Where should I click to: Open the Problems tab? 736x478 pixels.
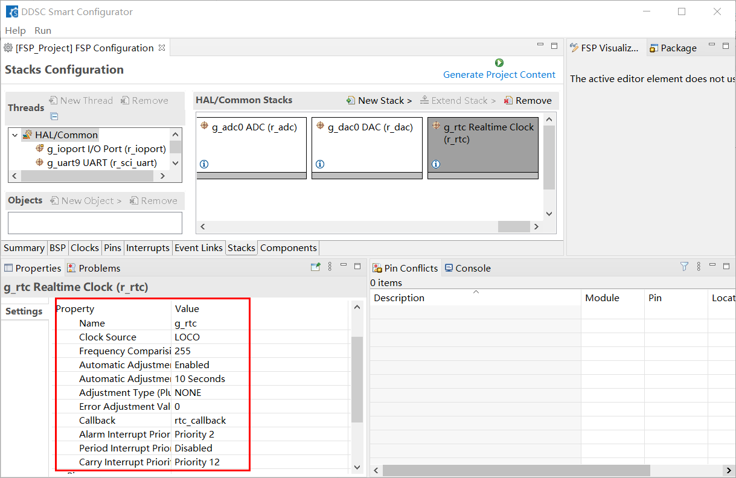coord(94,268)
